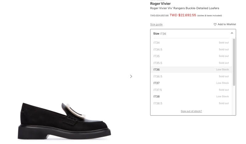Show the next product image arrow

click(131, 76)
